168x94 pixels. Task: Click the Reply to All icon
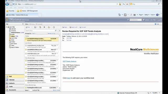[73, 27]
